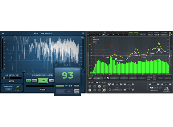Click the phase invert circle icon
Viewport: 173px width, 127px height.
(160, 88)
